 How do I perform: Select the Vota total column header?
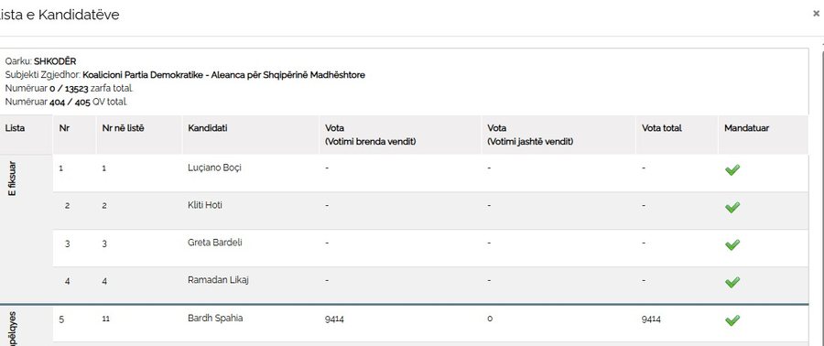[662, 128]
